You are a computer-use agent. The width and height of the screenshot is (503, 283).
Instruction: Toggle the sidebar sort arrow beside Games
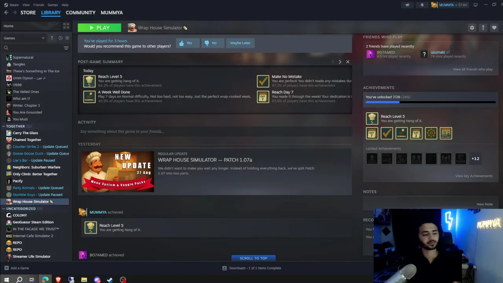click(x=52, y=38)
